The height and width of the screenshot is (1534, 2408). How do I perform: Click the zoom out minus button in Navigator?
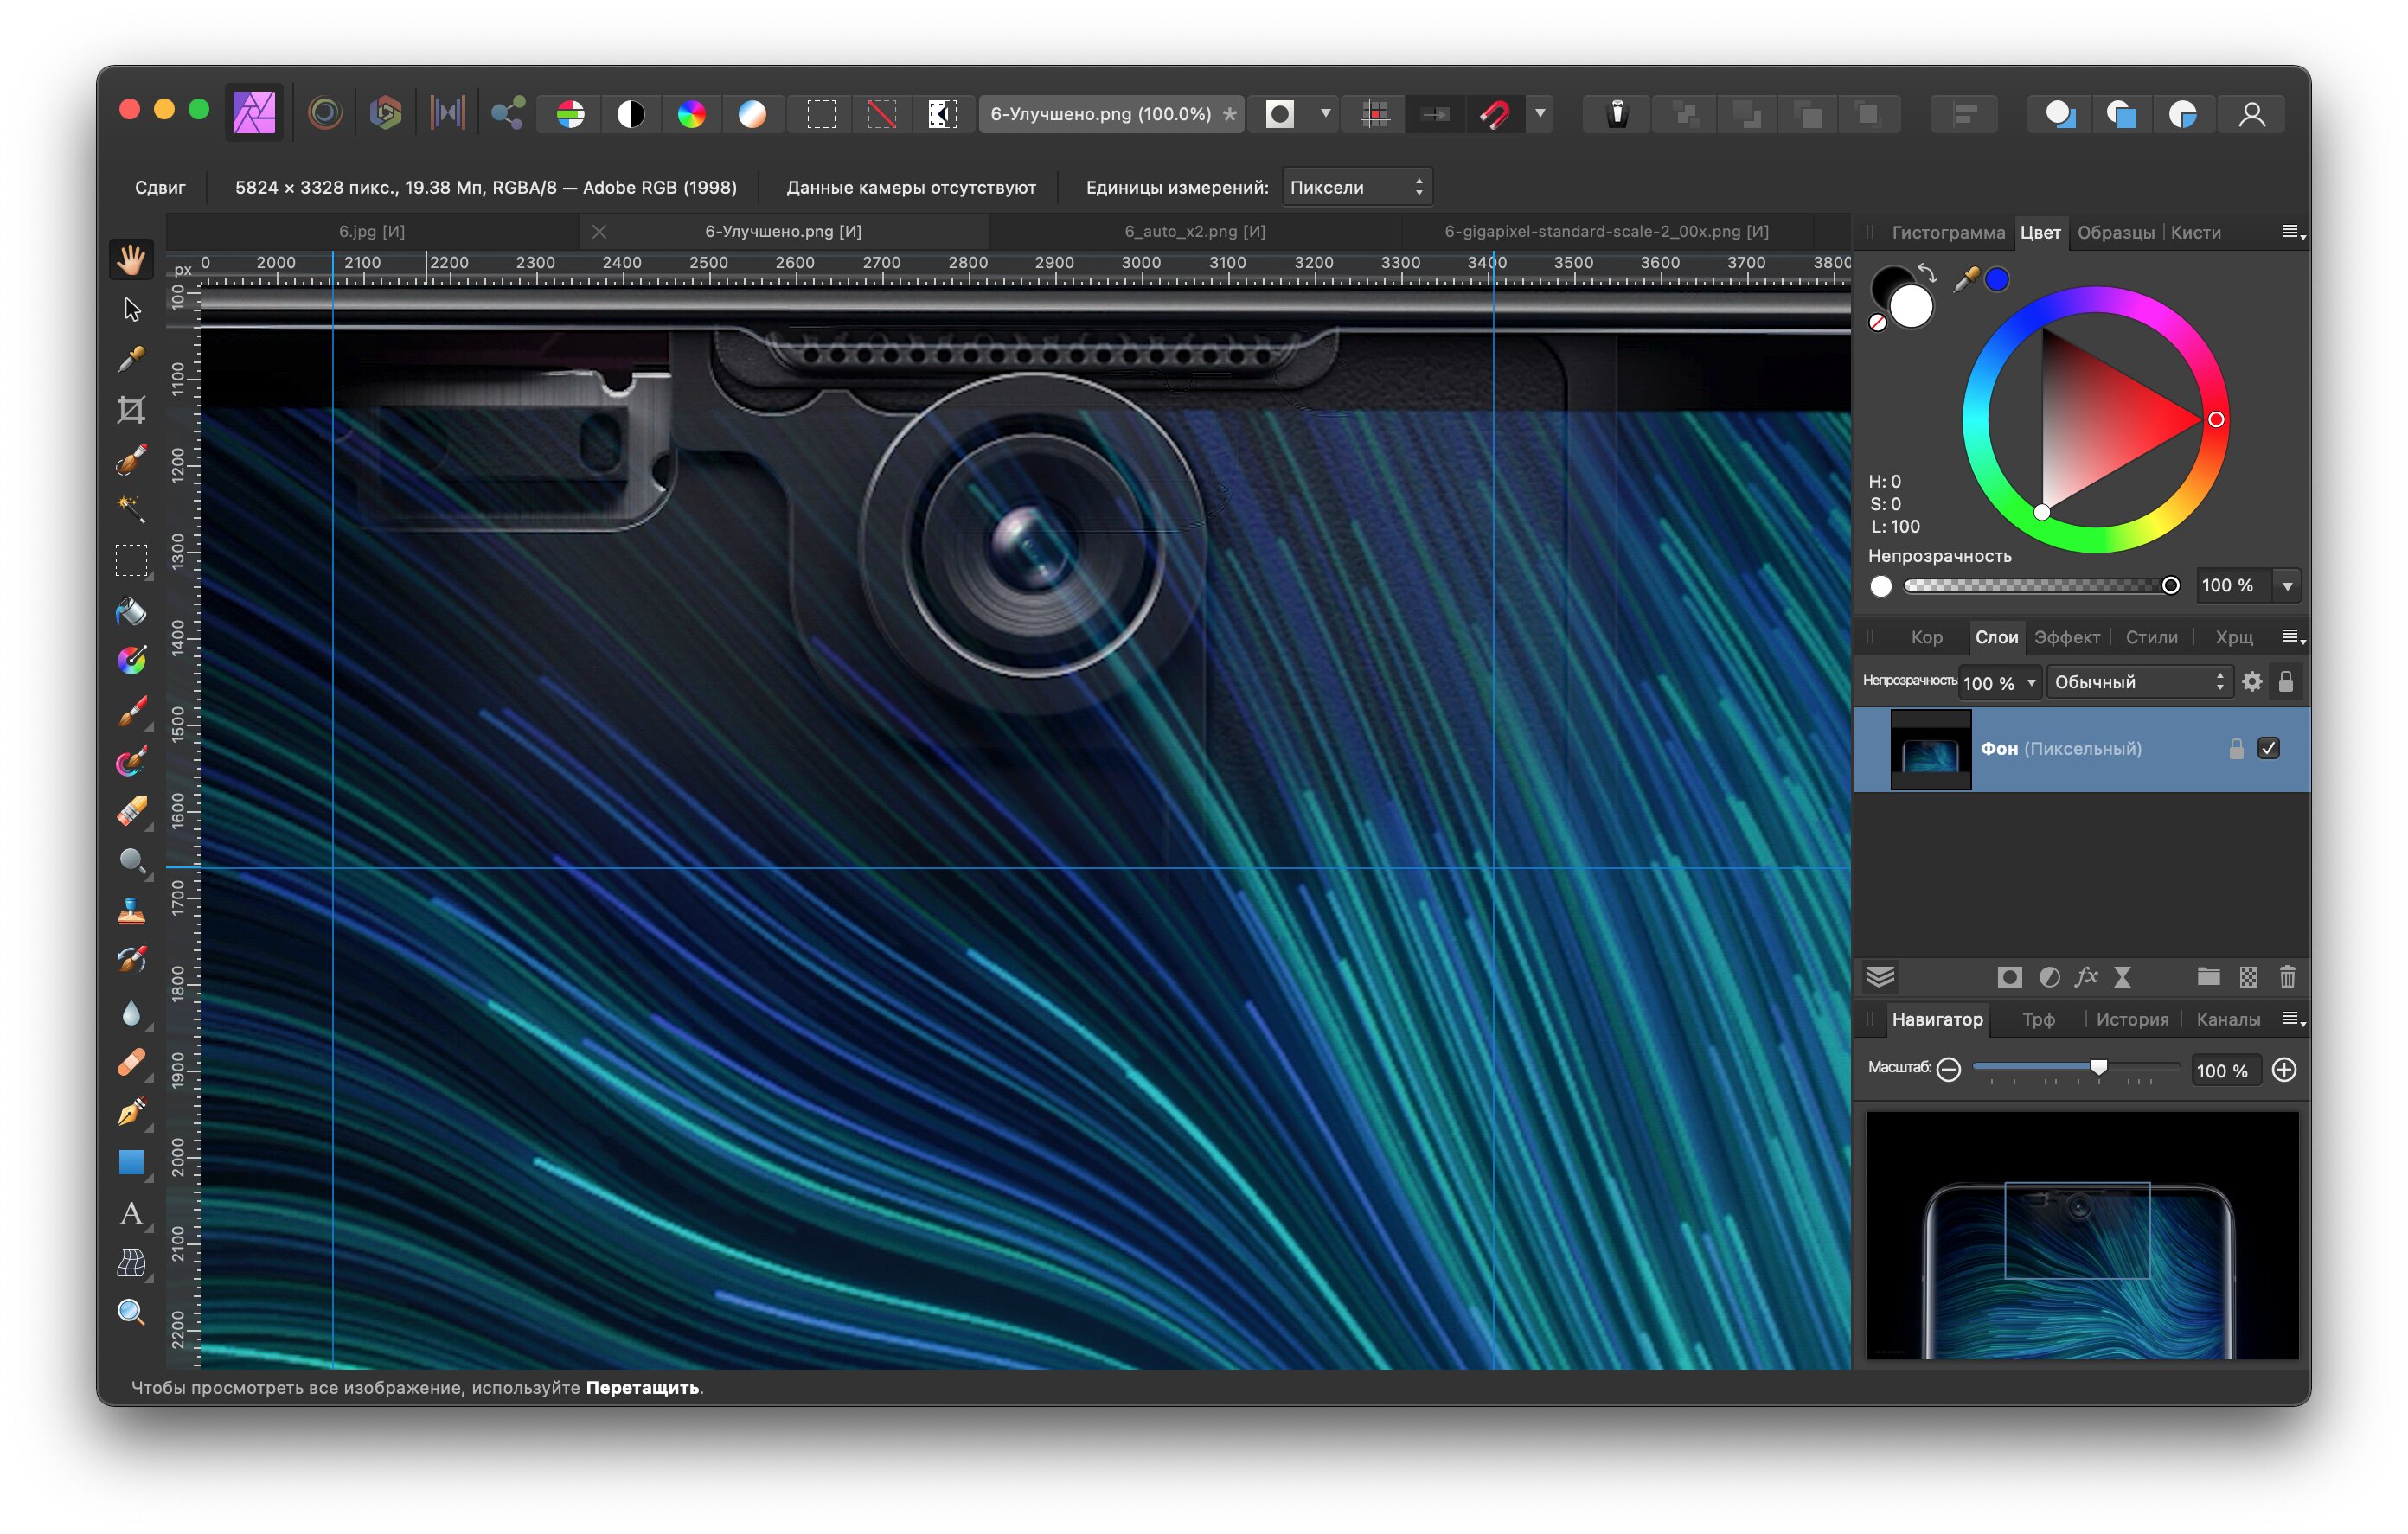pos(1948,1069)
